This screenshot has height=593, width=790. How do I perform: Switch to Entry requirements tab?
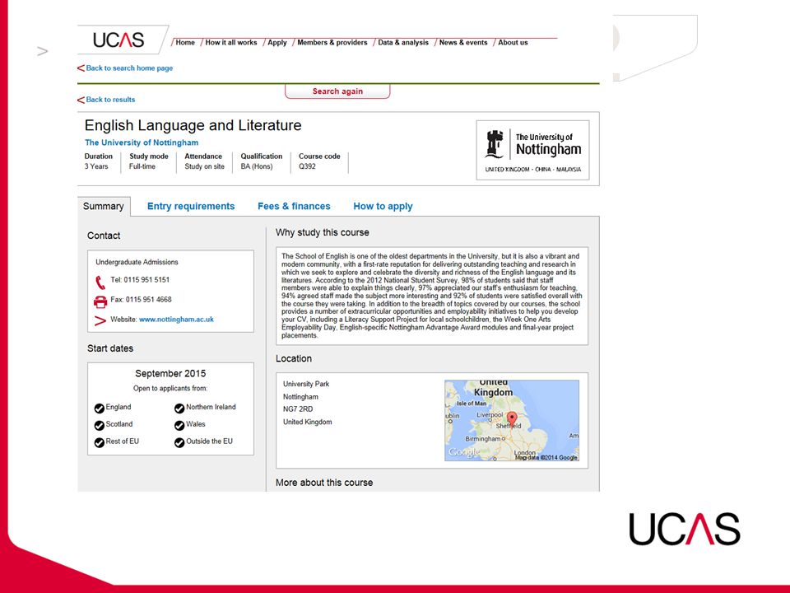[191, 206]
